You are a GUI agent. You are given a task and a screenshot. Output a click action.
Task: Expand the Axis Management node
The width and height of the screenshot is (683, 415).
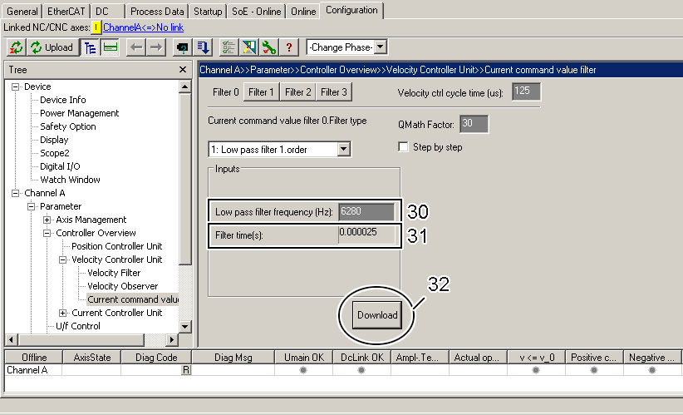tap(47, 220)
